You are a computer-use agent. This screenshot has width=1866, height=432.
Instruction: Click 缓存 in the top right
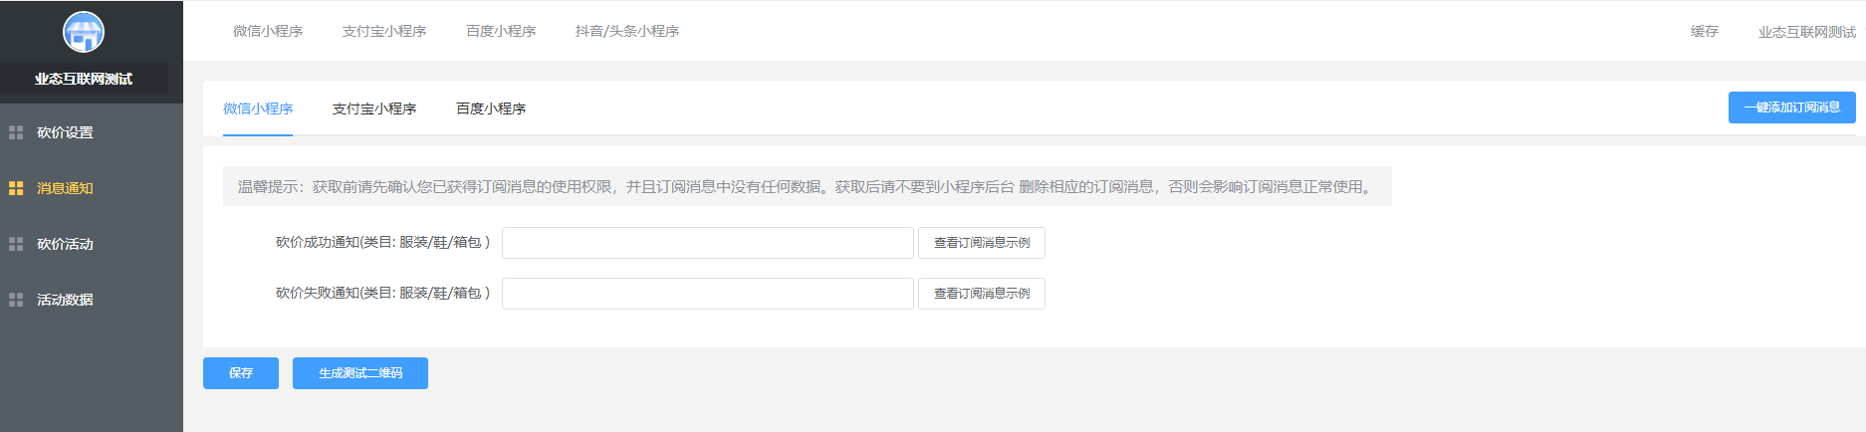(x=1705, y=31)
